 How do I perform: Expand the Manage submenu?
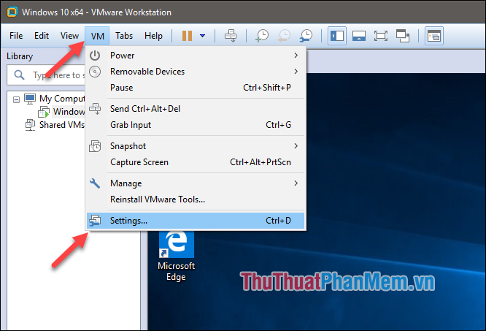[x=196, y=183]
